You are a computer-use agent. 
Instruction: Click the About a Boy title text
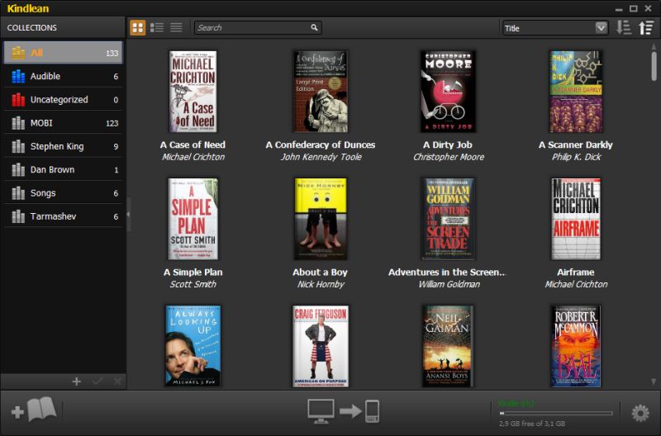(320, 272)
